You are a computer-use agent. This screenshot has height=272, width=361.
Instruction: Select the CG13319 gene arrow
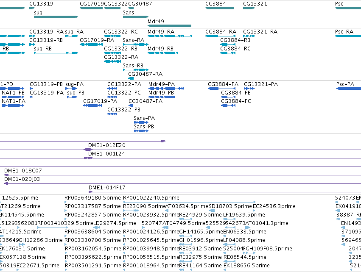pyautogui.click(x=32, y=8)
